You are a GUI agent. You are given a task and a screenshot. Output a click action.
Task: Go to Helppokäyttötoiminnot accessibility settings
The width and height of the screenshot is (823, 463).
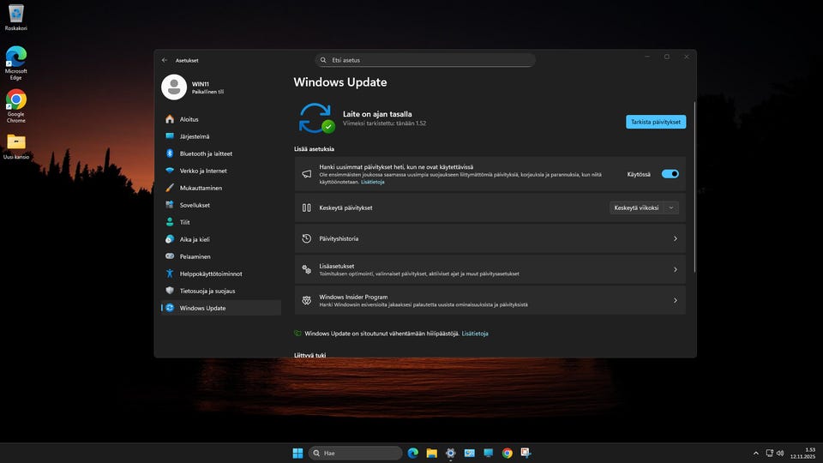tap(210, 274)
